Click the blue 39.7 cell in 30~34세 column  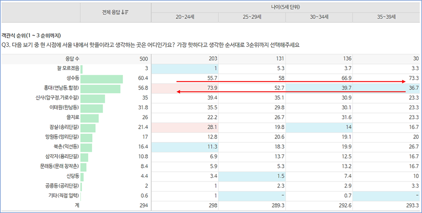[319, 88]
